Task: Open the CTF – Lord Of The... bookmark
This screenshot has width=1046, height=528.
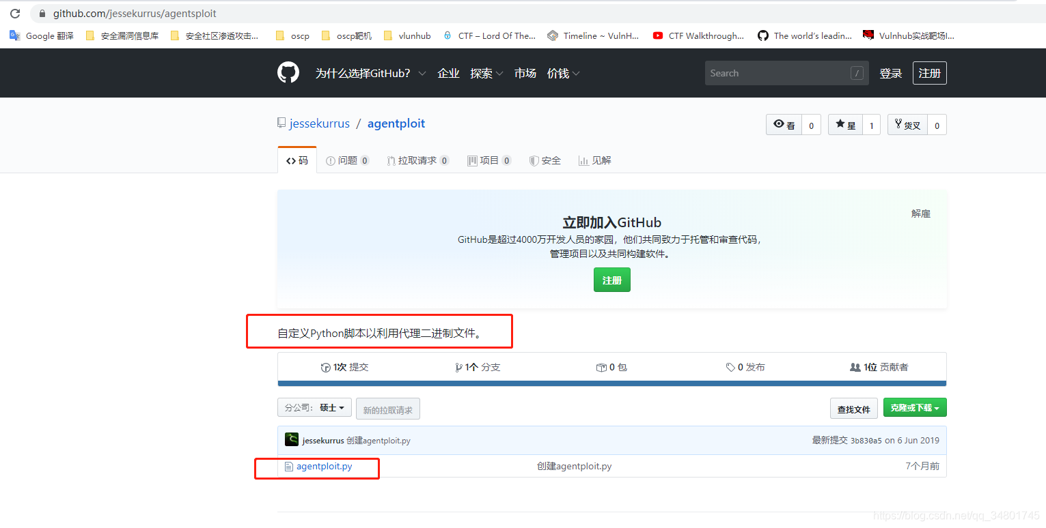Action: click(489, 35)
